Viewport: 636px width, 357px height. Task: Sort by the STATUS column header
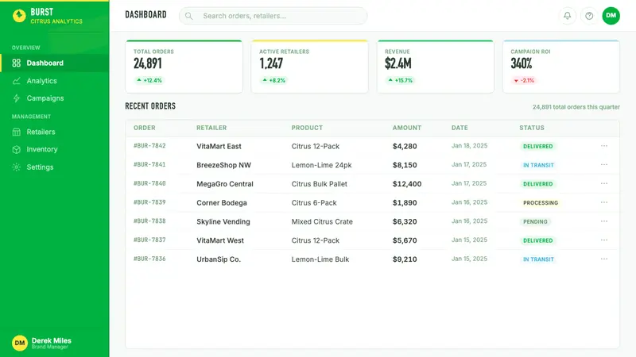(x=532, y=128)
